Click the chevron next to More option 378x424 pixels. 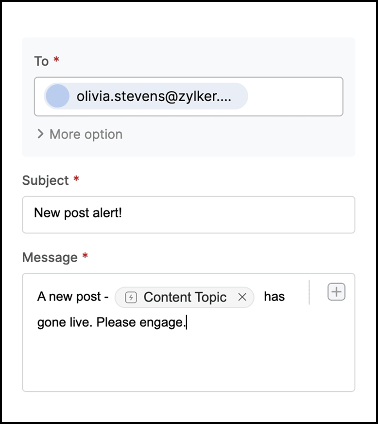pyautogui.click(x=41, y=134)
